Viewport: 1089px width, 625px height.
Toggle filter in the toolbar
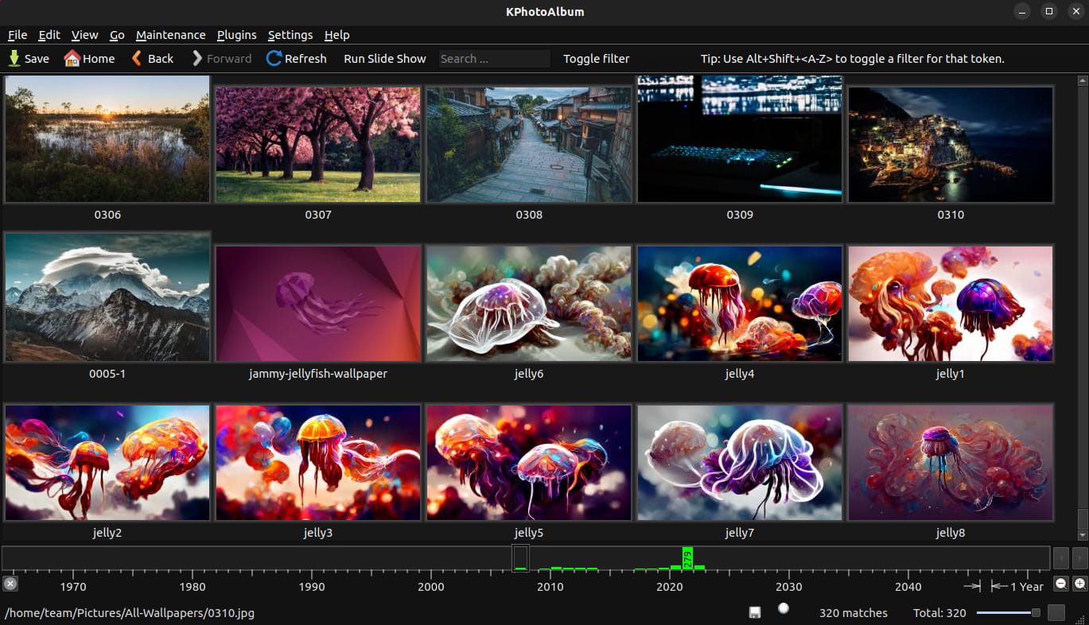tap(596, 58)
